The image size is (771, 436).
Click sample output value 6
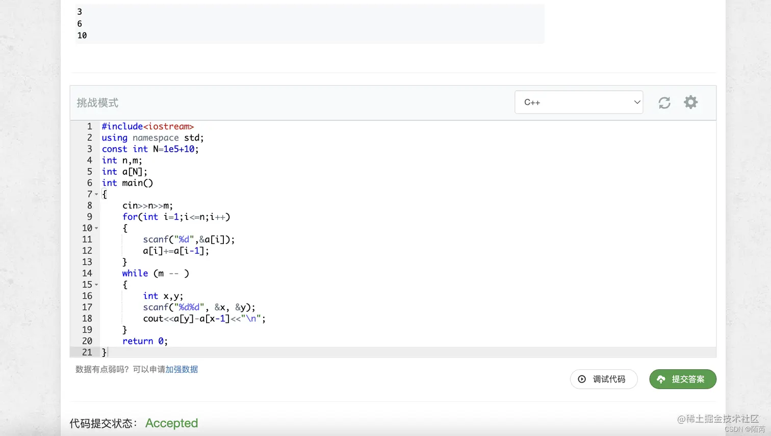(x=80, y=24)
